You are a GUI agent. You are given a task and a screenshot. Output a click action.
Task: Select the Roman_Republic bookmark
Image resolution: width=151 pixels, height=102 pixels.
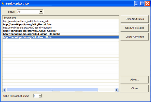pos(61,34)
